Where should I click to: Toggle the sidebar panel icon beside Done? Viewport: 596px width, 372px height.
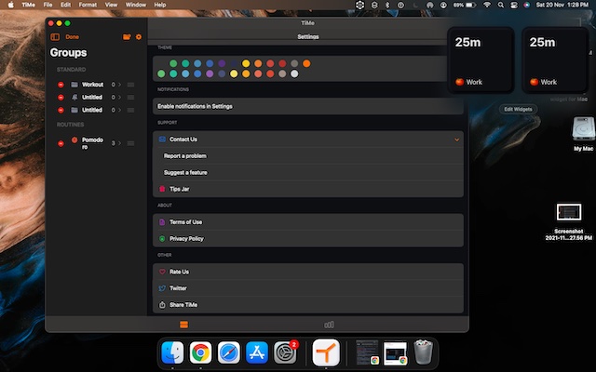[x=55, y=37]
